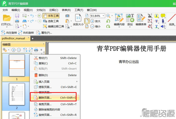This screenshot has width=176, height=119.
Task: Print pages from thumbnail panel printer
Action: 36,50
